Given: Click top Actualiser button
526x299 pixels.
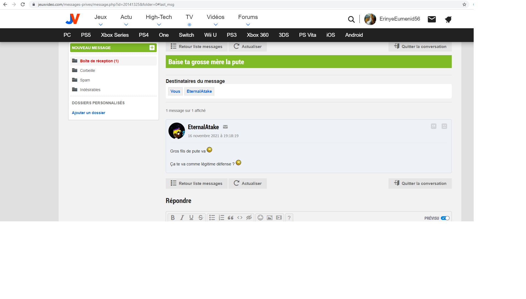Looking at the screenshot, I should [x=247, y=46].
